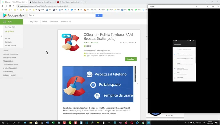Click the blue search magnifier button
Screen dimensions: 220x125
pos(99,15)
